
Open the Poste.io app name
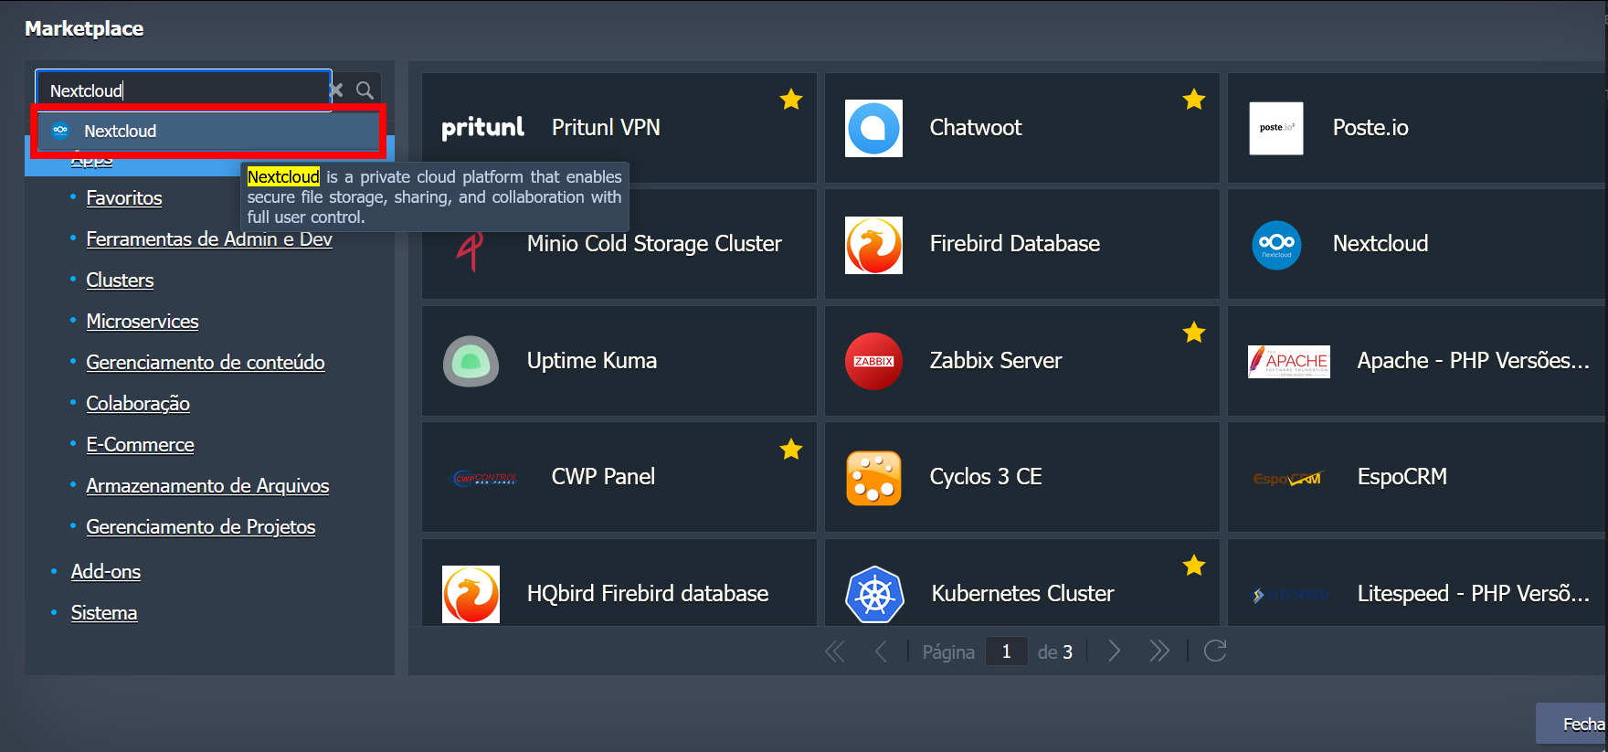pos(1370,127)
